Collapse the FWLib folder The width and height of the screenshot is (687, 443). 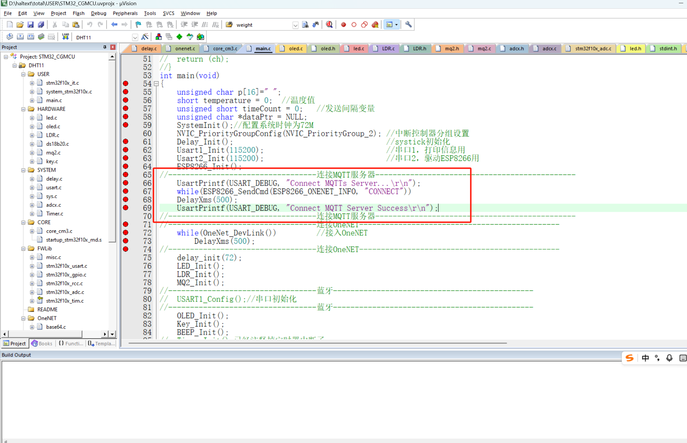coord(23,248)
